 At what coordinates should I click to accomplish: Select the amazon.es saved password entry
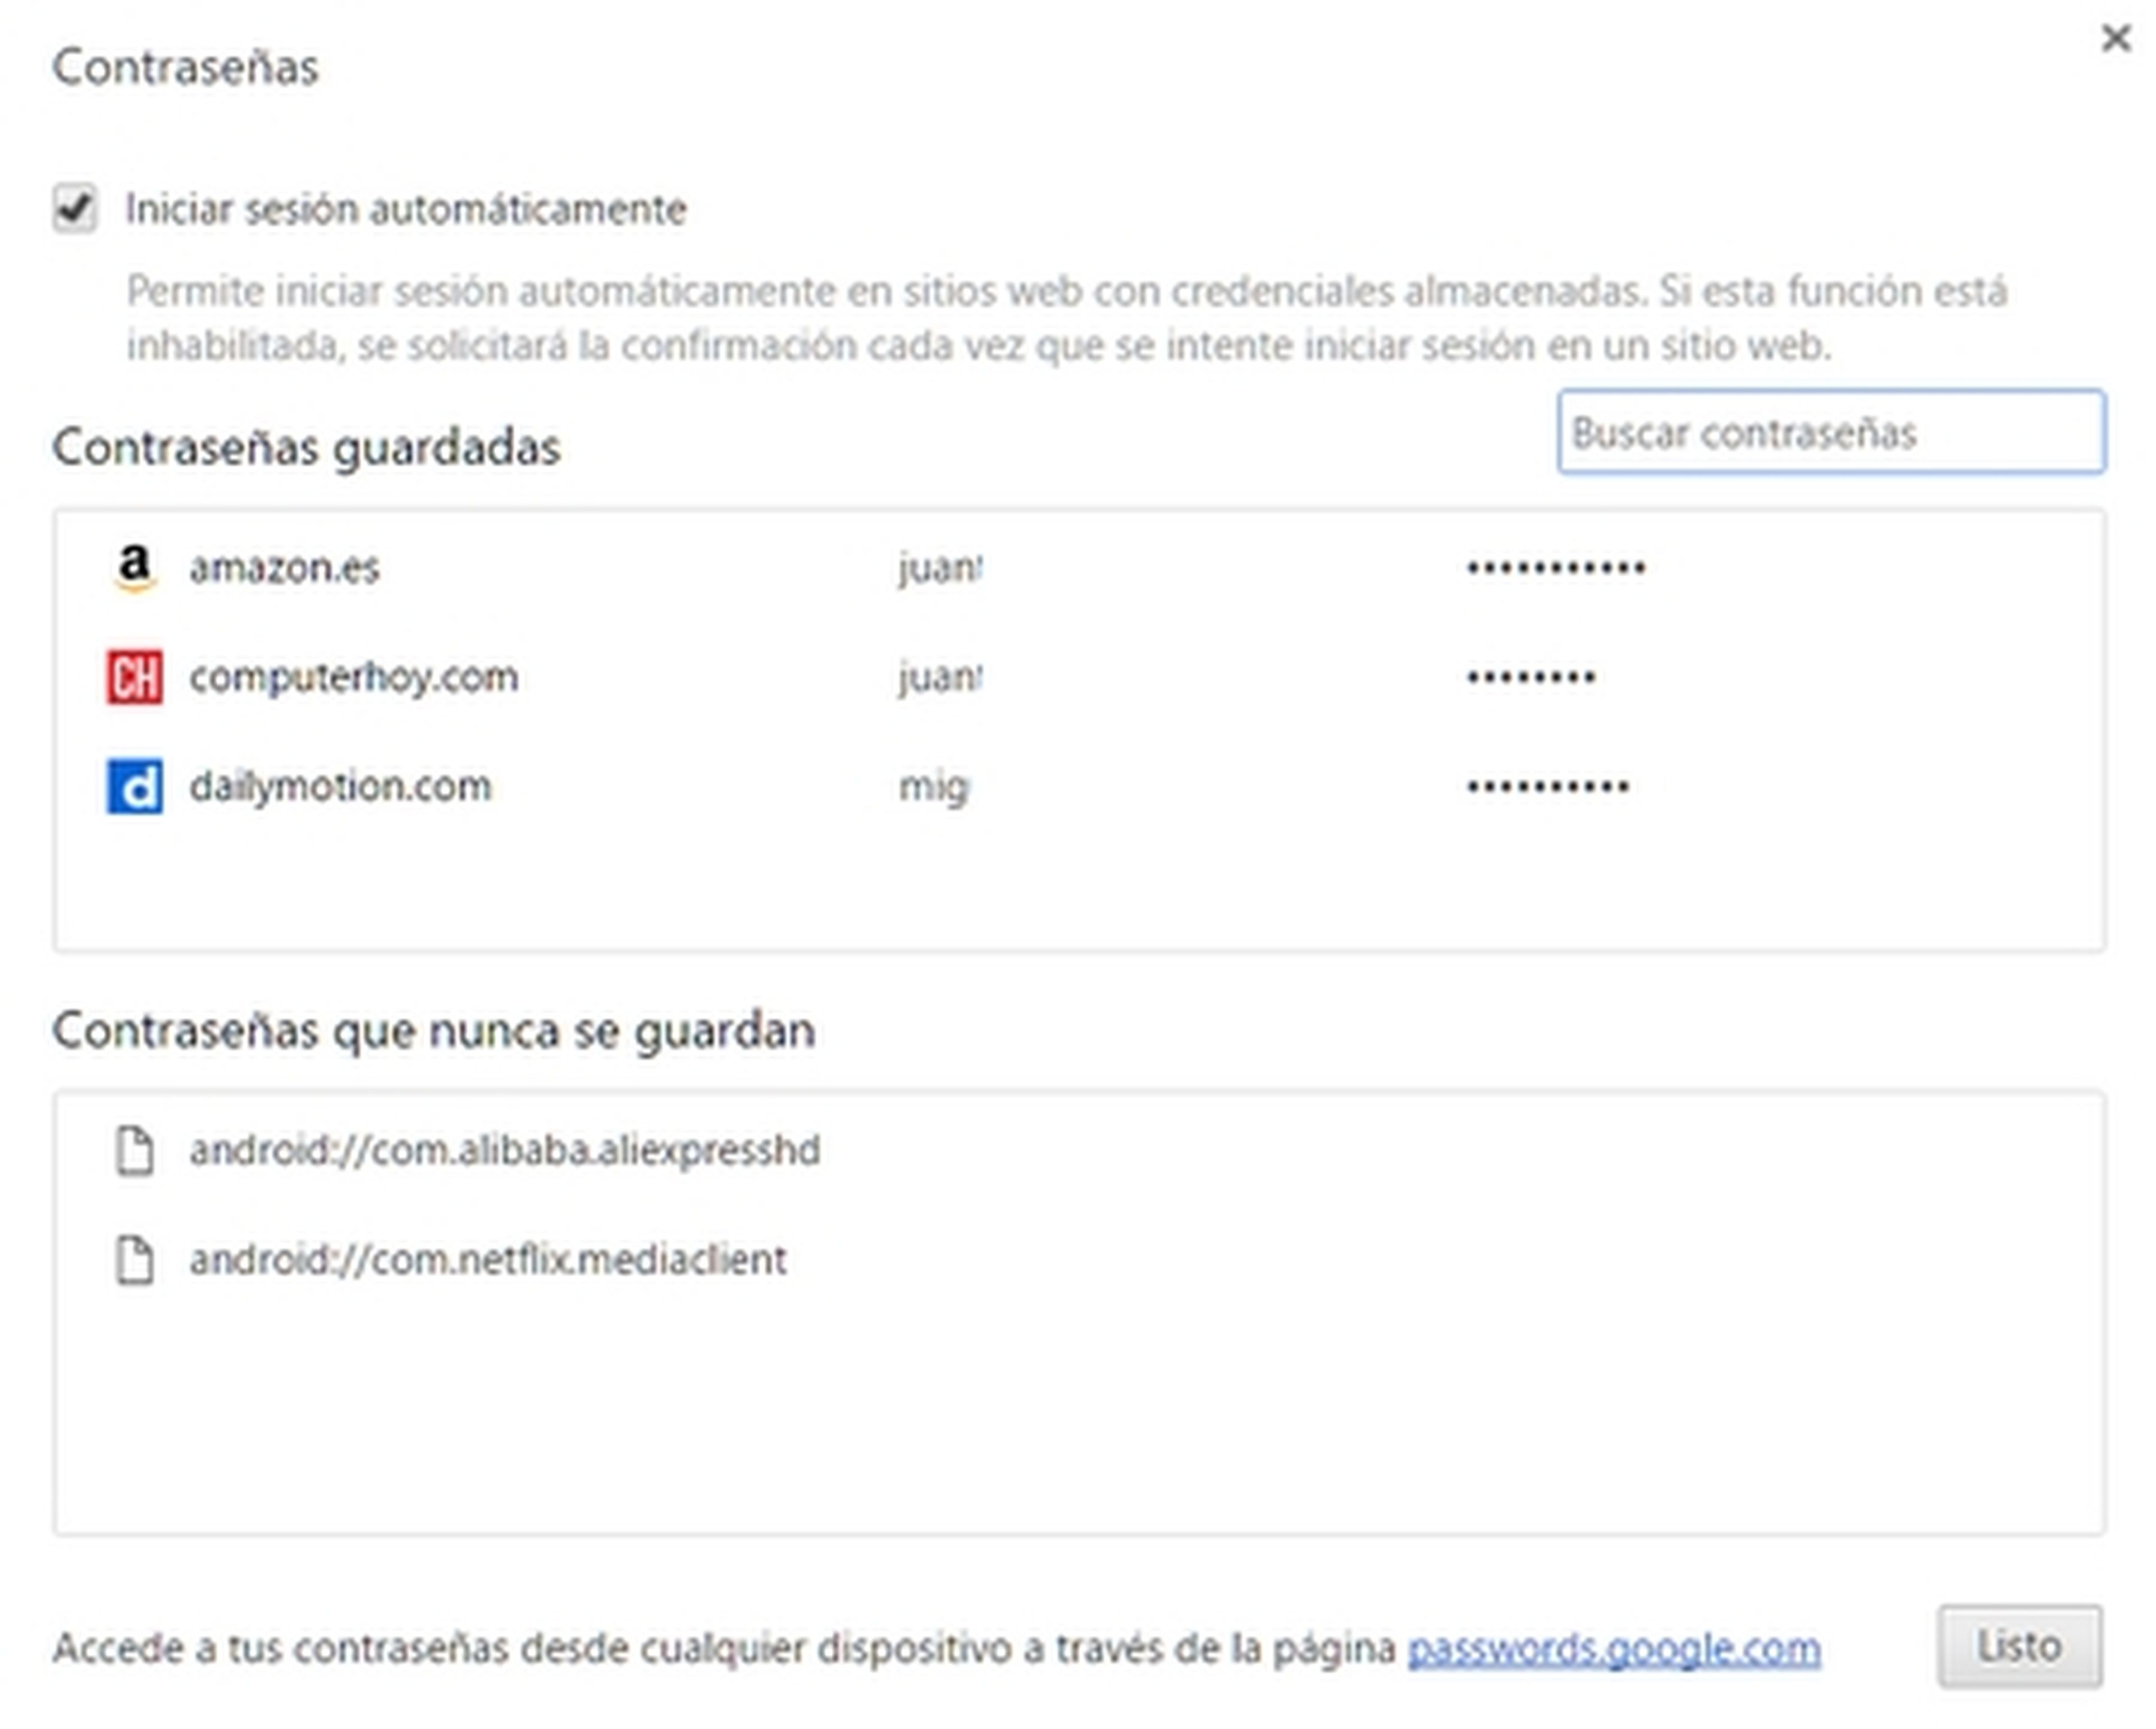click(285, 568)
